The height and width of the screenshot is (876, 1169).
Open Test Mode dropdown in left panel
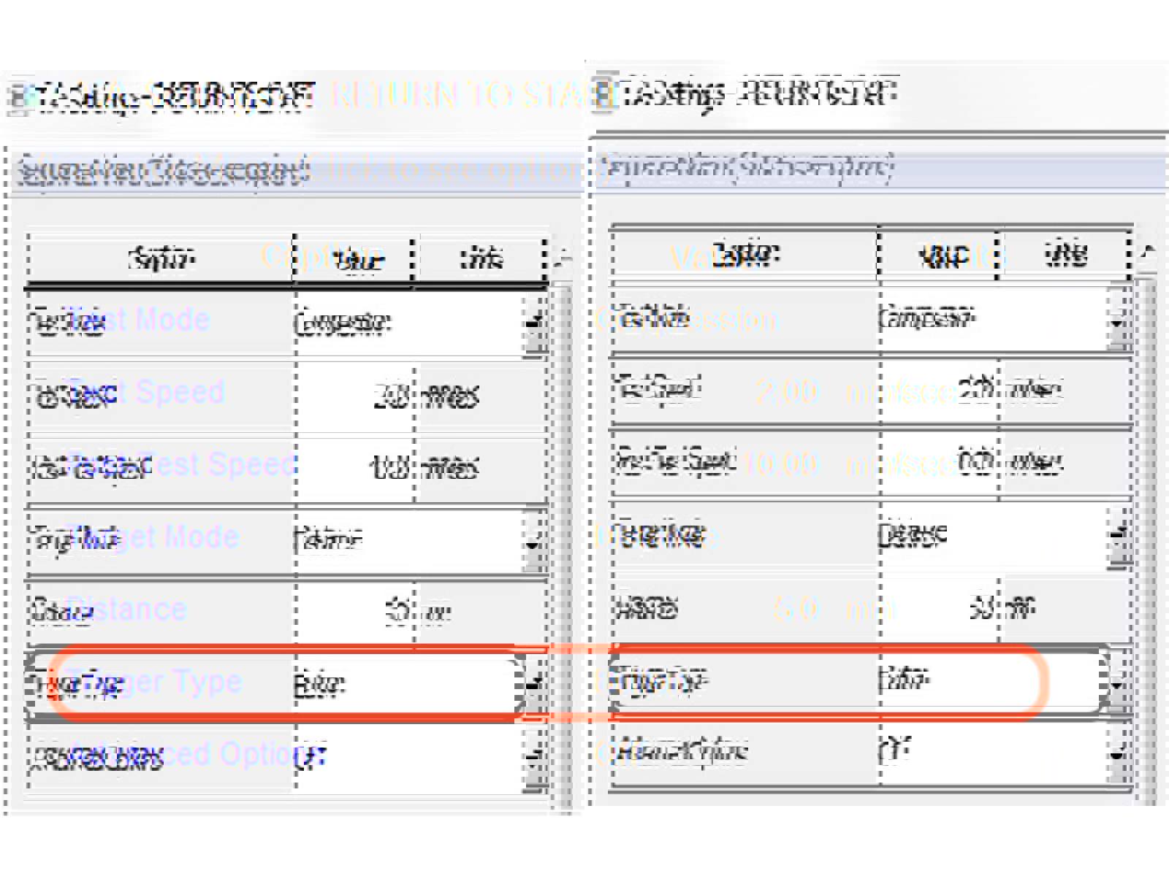tap(536, 323)
